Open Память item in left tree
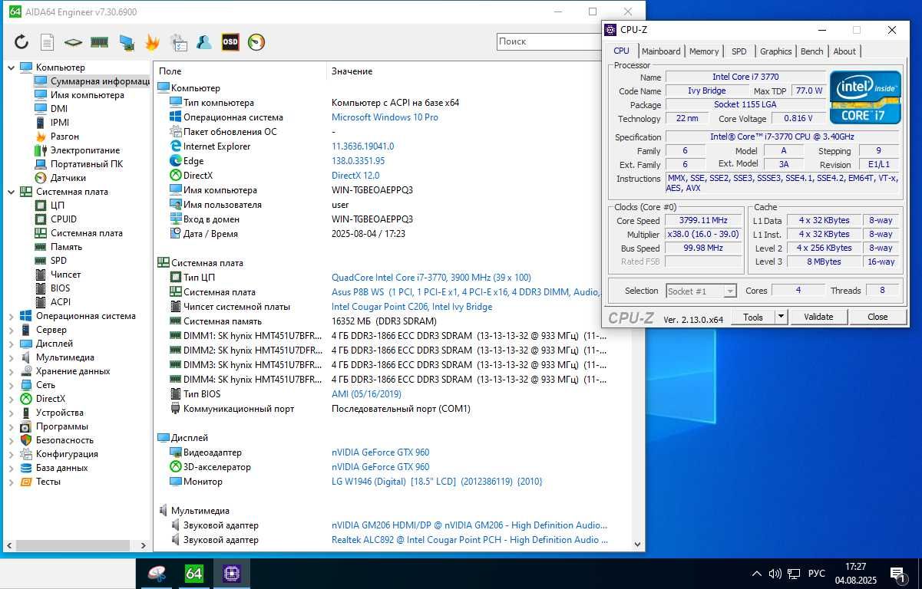 click(66, 247)
